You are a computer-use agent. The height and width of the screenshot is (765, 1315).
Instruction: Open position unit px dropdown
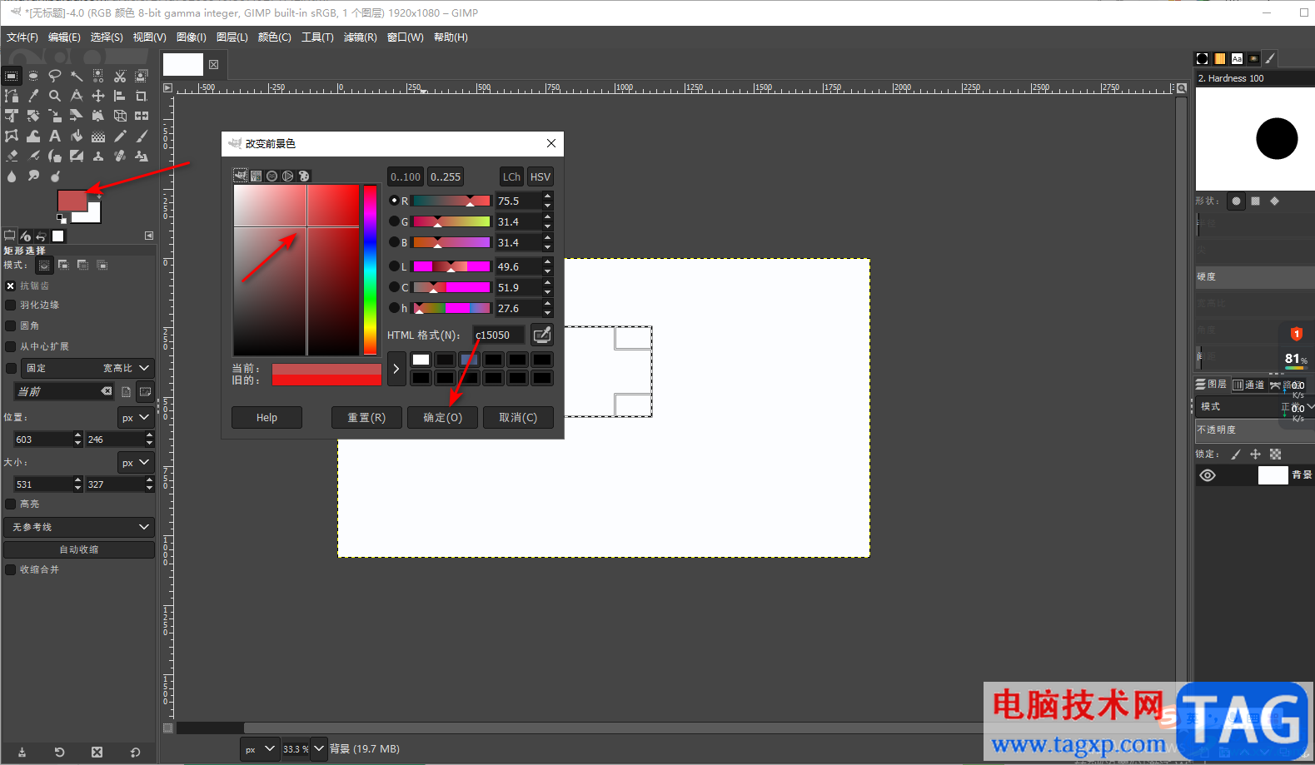(x=136, y=417)
